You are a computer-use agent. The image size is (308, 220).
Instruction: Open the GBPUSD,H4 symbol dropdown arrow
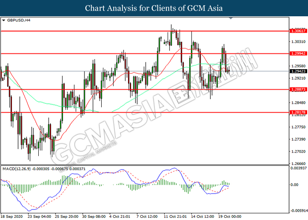coord(4,20)
